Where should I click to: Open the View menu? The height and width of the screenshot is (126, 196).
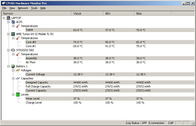pyautogui.click(x=12, y=8)
